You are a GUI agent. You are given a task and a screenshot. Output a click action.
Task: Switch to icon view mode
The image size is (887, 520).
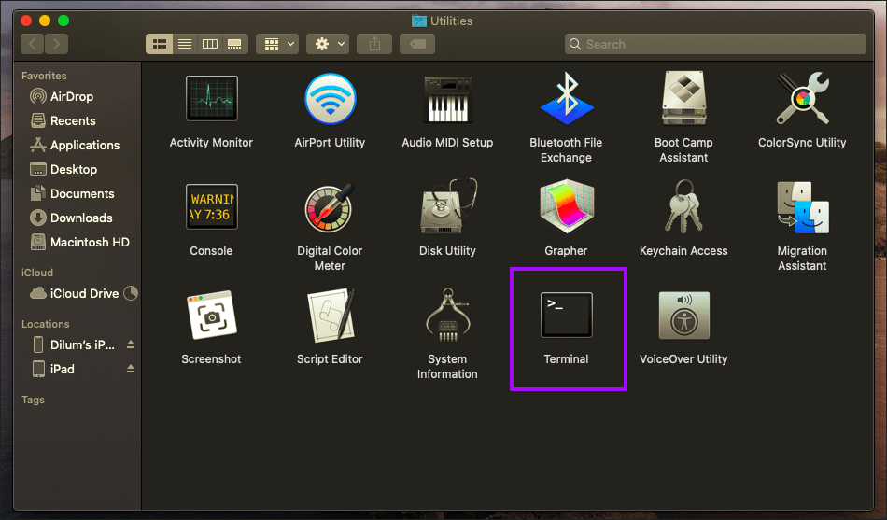tap(159, 44)
